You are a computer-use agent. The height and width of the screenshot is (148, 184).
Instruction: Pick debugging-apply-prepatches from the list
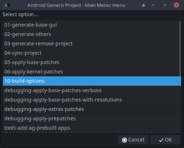(x=92, y=118)
